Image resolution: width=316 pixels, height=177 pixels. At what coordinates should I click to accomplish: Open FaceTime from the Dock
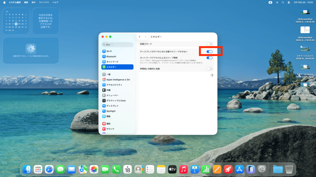(105, 169)
